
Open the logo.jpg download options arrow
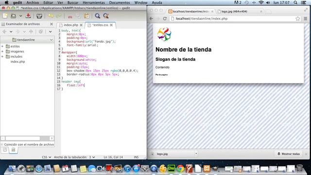click(196, 154)
